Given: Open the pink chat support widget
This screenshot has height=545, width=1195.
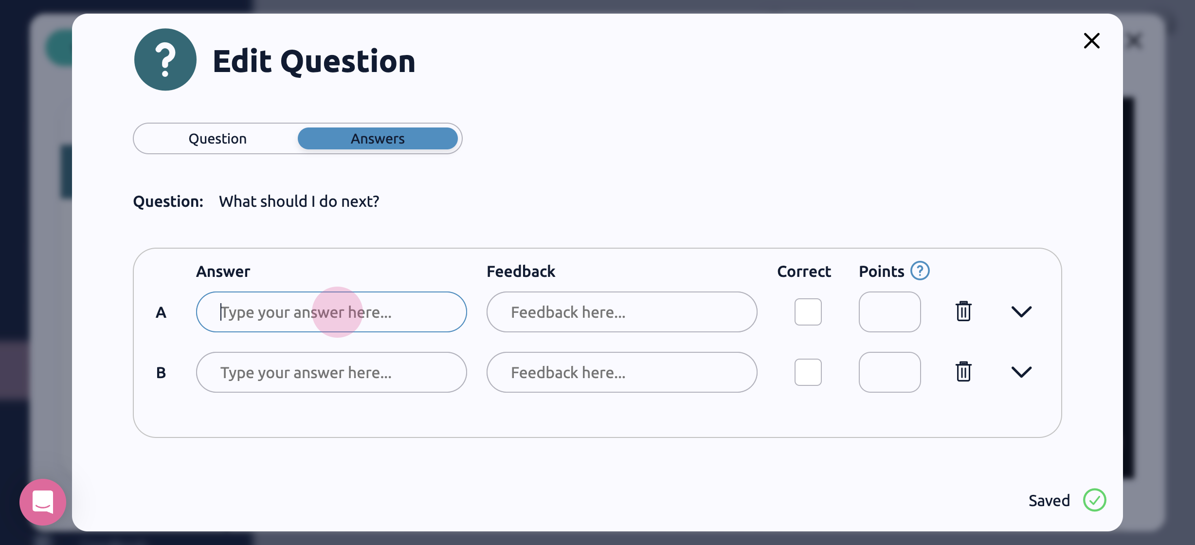Looking at the screenshot, I should tap(43, 502).
